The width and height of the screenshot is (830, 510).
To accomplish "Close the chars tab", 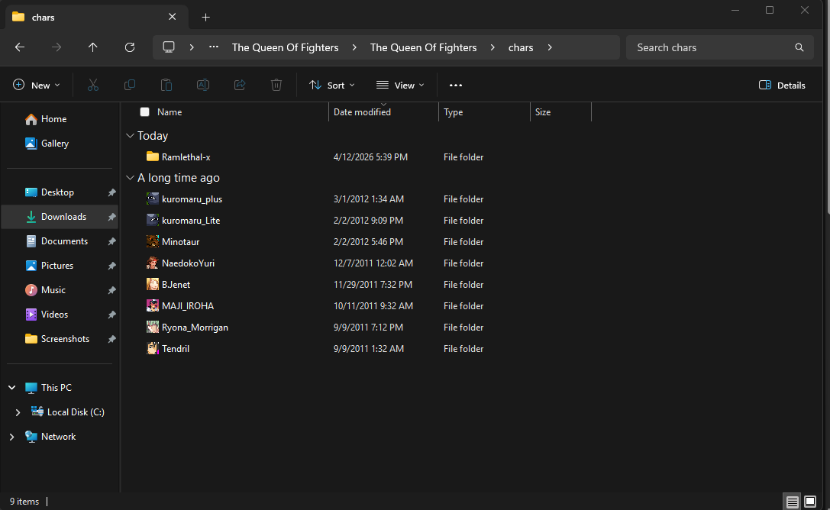I will click(x=172, y=17).
